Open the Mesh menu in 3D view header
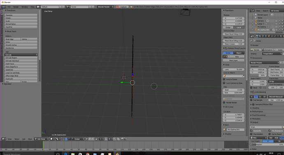Viewport: 284px width, 155px height. 30,139
